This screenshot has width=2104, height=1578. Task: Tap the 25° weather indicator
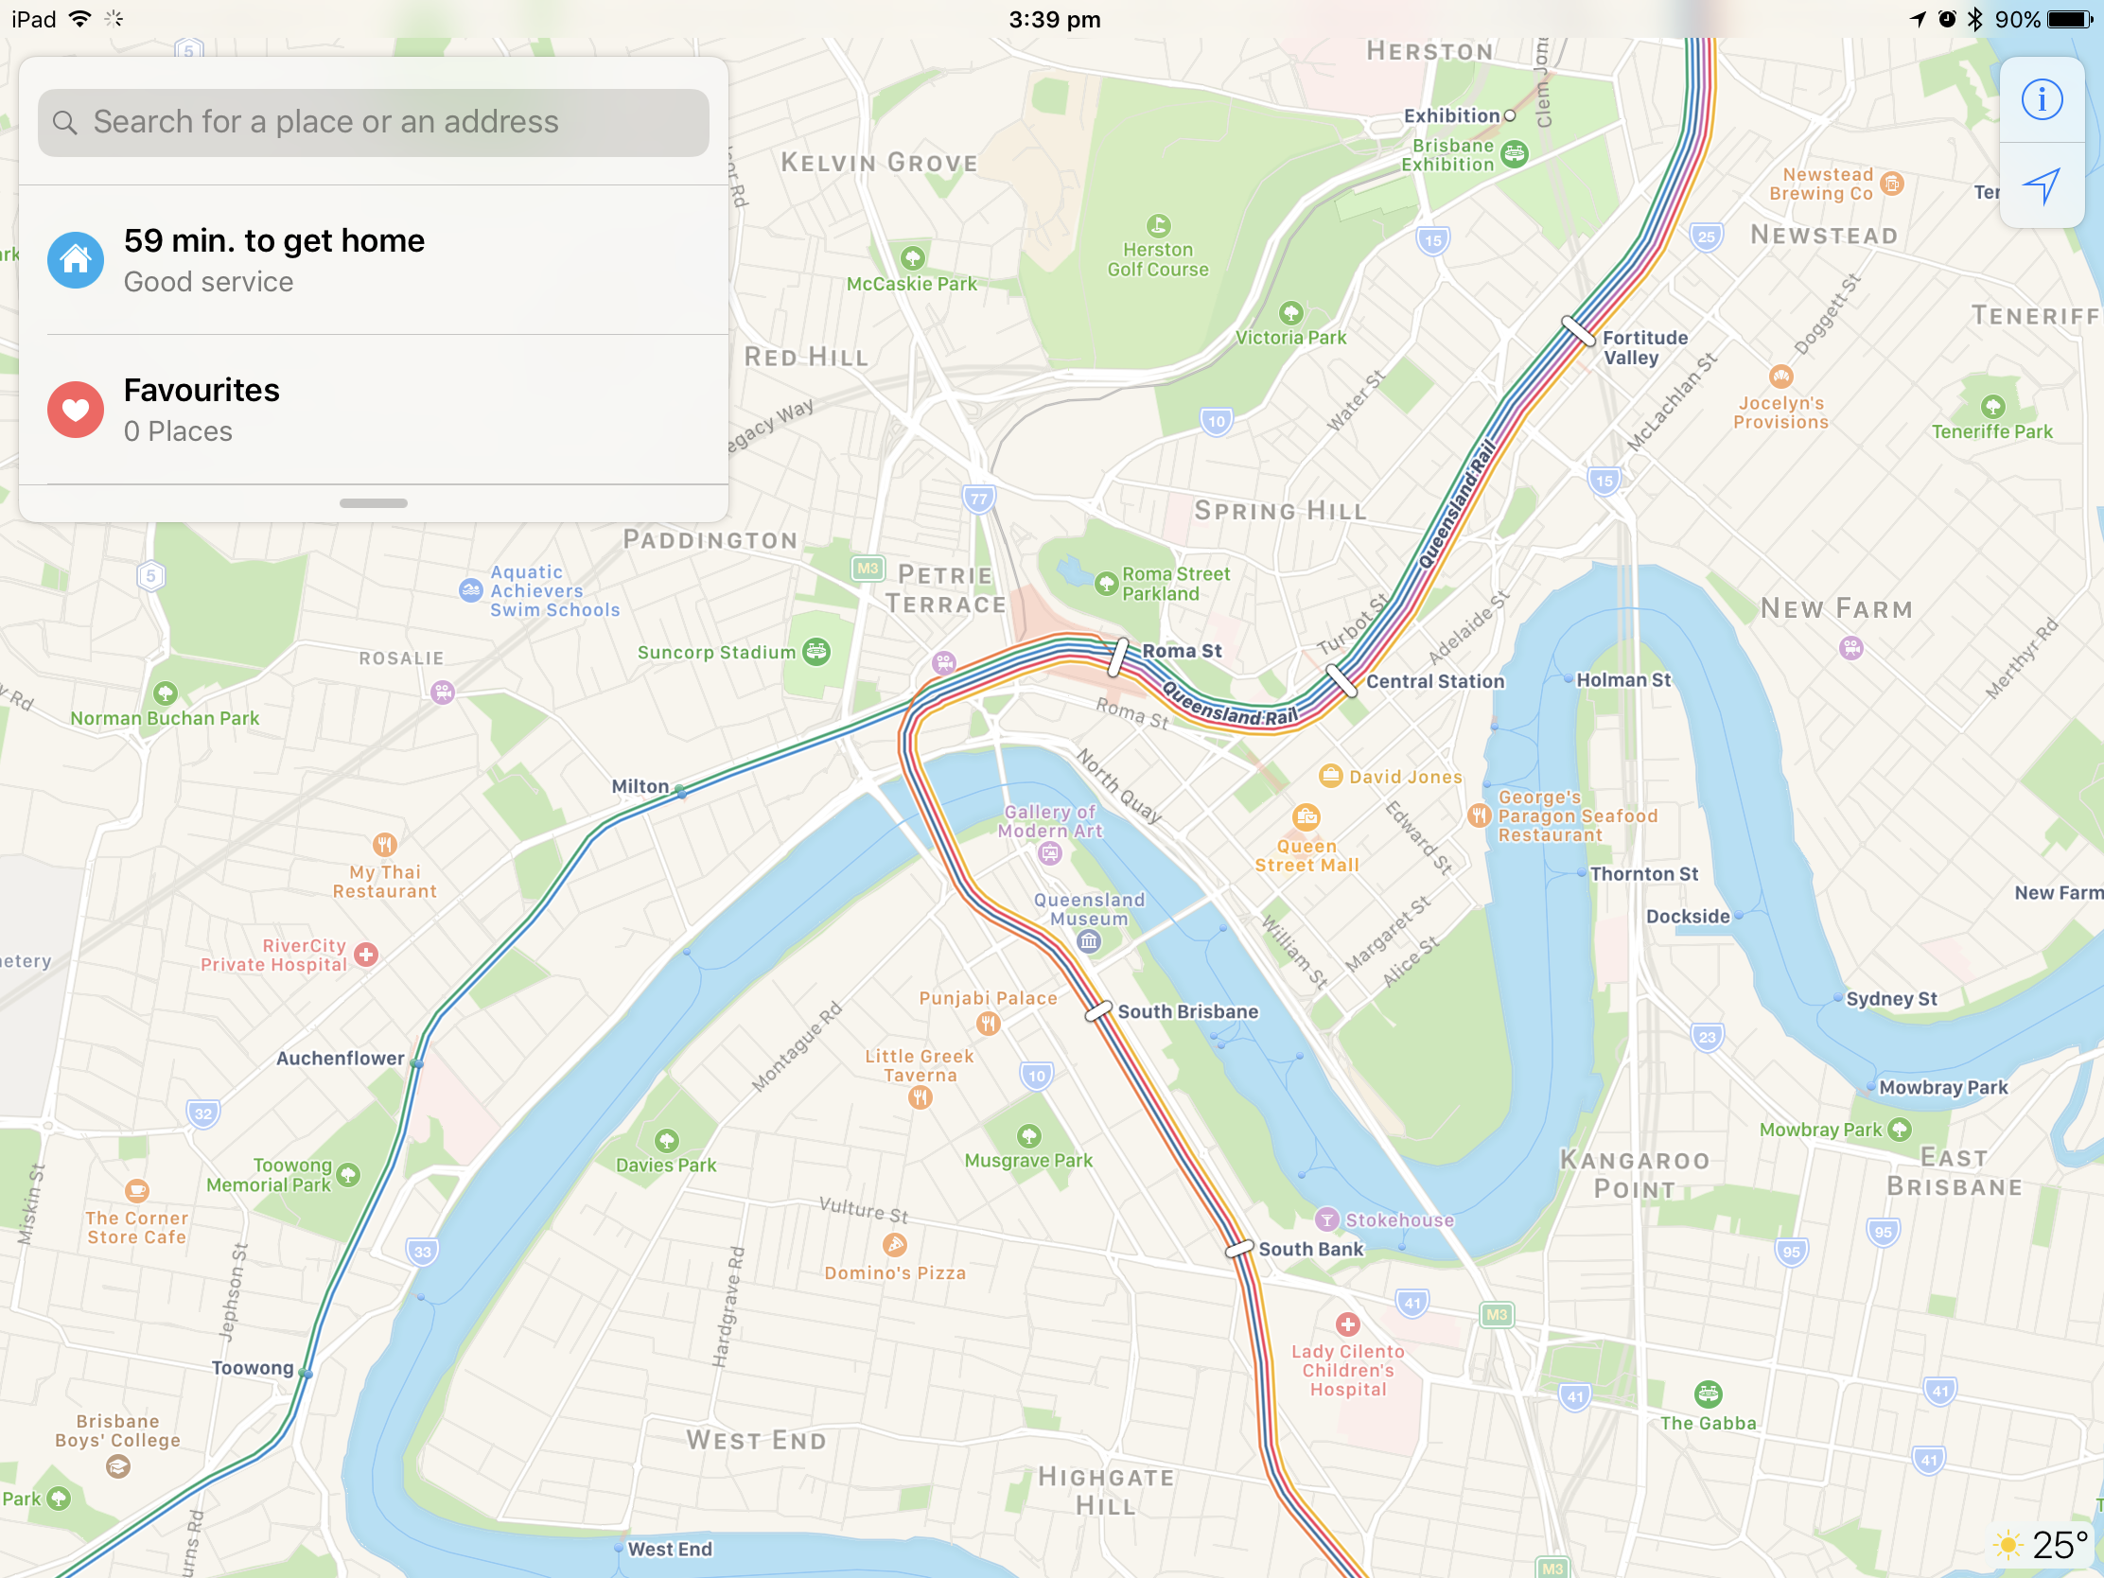(2043, 1545)
